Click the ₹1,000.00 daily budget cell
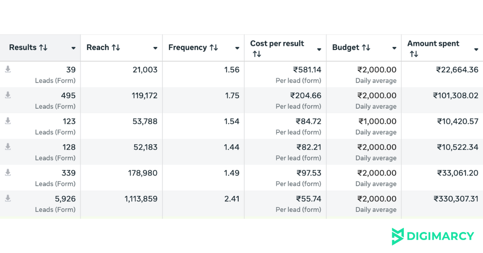Image resolution: width=483 pixels, height=253 pixels. coord(377,122)
